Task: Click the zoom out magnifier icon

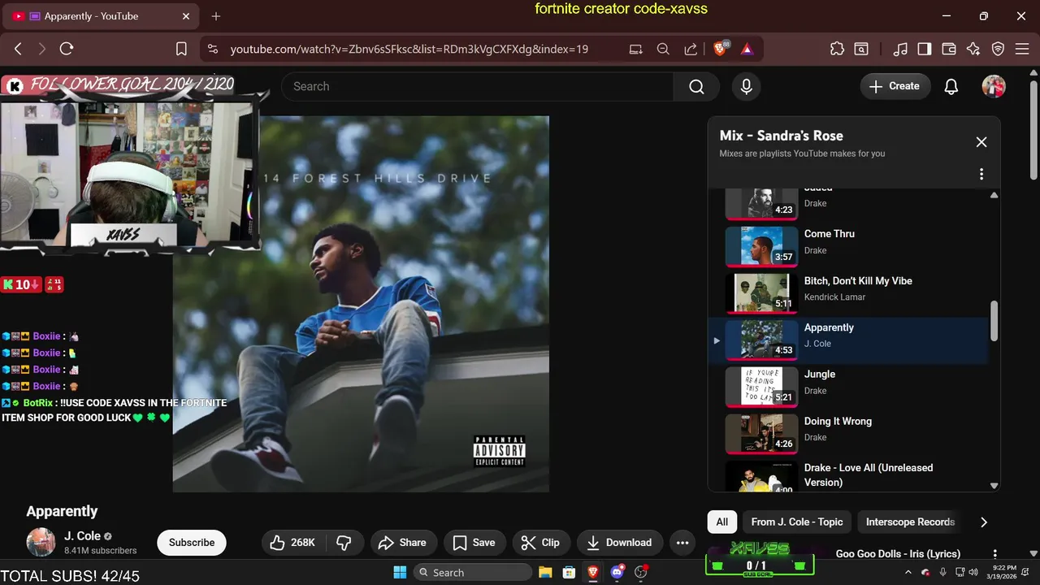Action: point(663,50)
